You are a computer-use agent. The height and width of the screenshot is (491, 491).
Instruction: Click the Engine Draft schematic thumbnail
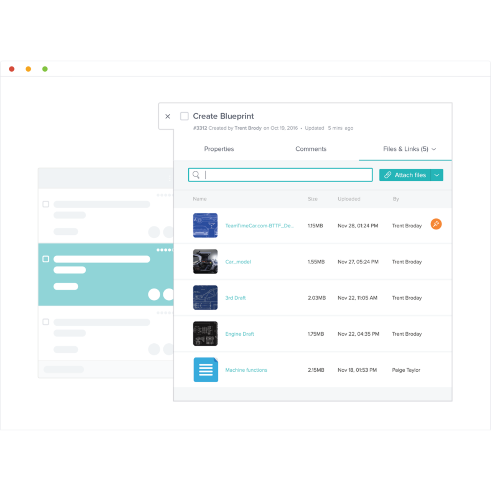(205, 334)
